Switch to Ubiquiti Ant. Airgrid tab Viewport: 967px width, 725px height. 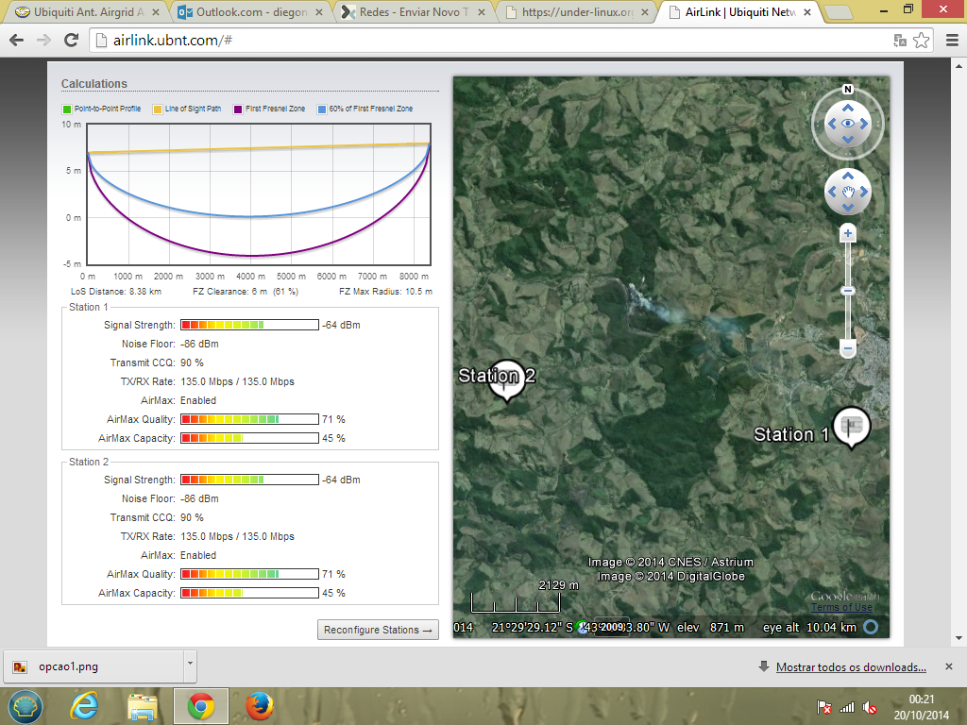coord(88,11)
